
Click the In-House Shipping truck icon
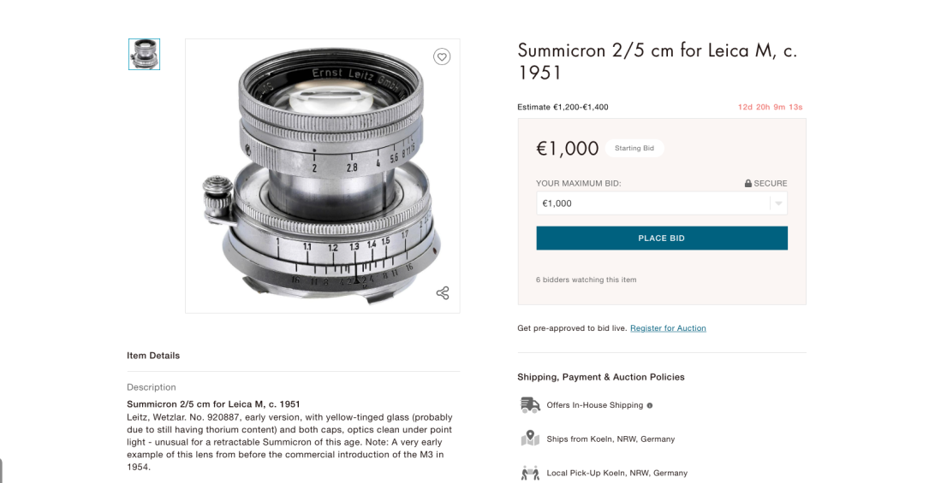pos(530,405)
